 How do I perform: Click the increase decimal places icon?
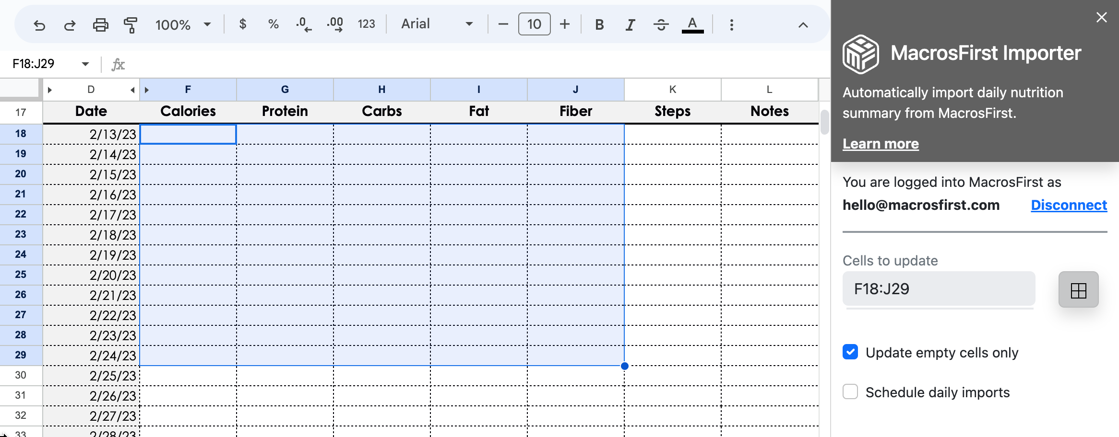[334, 24]
